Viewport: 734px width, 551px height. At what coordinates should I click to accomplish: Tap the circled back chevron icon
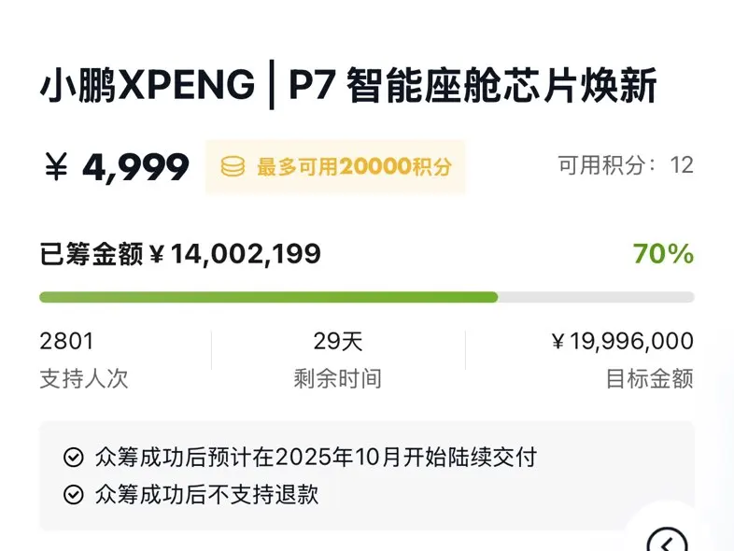[x=667, y=542]
